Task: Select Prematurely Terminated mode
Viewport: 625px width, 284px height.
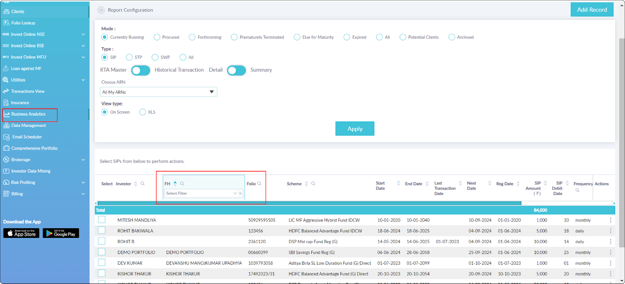Action: tap(234, 37)
